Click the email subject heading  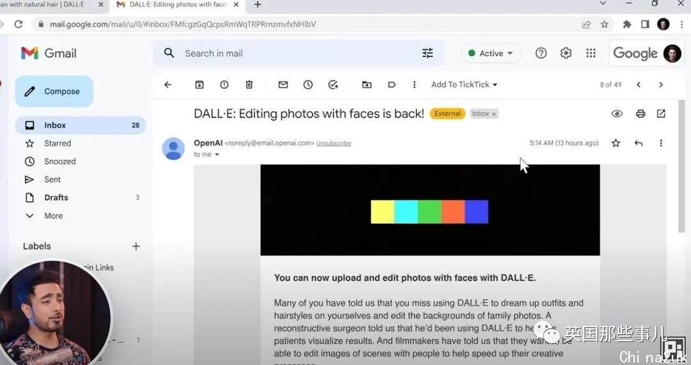click(309, 114)
